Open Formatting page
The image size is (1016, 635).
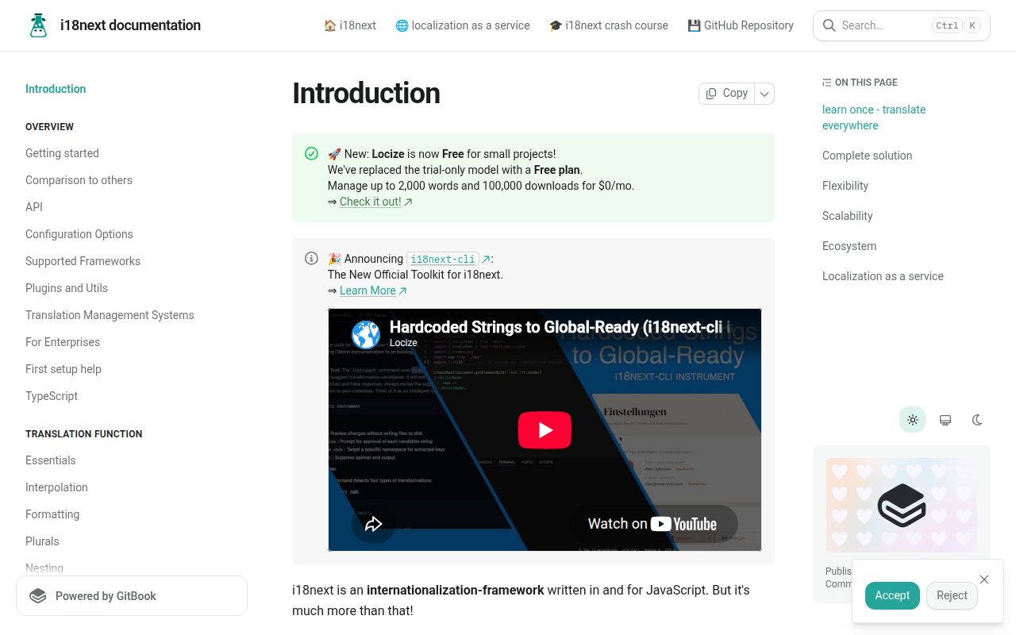52,514
